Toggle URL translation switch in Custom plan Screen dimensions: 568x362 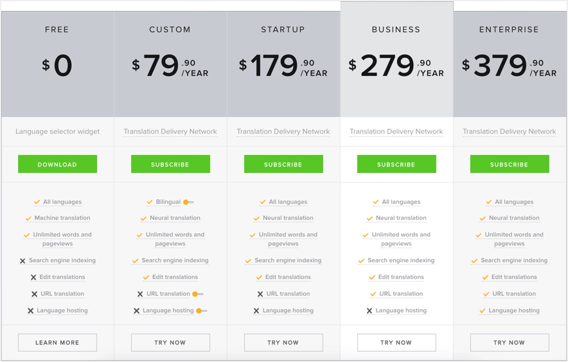197,294
